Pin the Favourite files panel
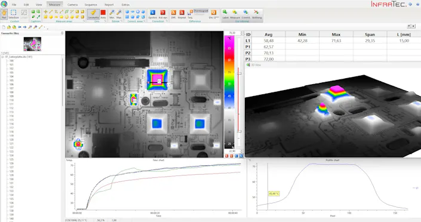The height and width of the screenshot is (222, 421). pyautogui.click(x=62, y=33)
